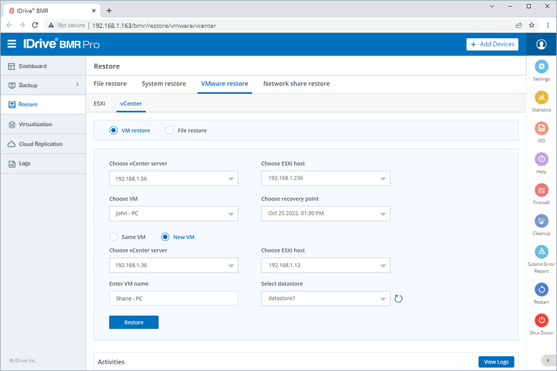
Task: Focus the Enter VM name field
Action: pyautogui.click(x=174, y=299)
